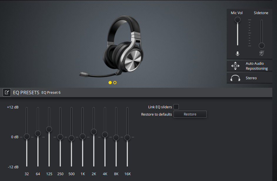The image size is (277, 181).
Task: Open the EQ preset editor with the pencil icon
Action: [7, 92]
